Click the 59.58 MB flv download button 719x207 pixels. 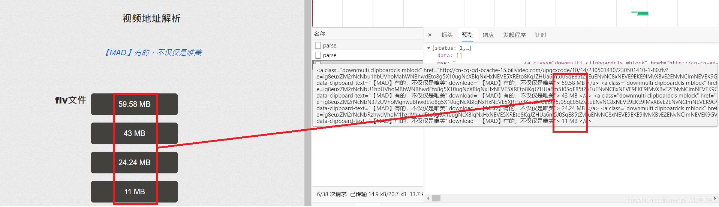coord(134,104)
